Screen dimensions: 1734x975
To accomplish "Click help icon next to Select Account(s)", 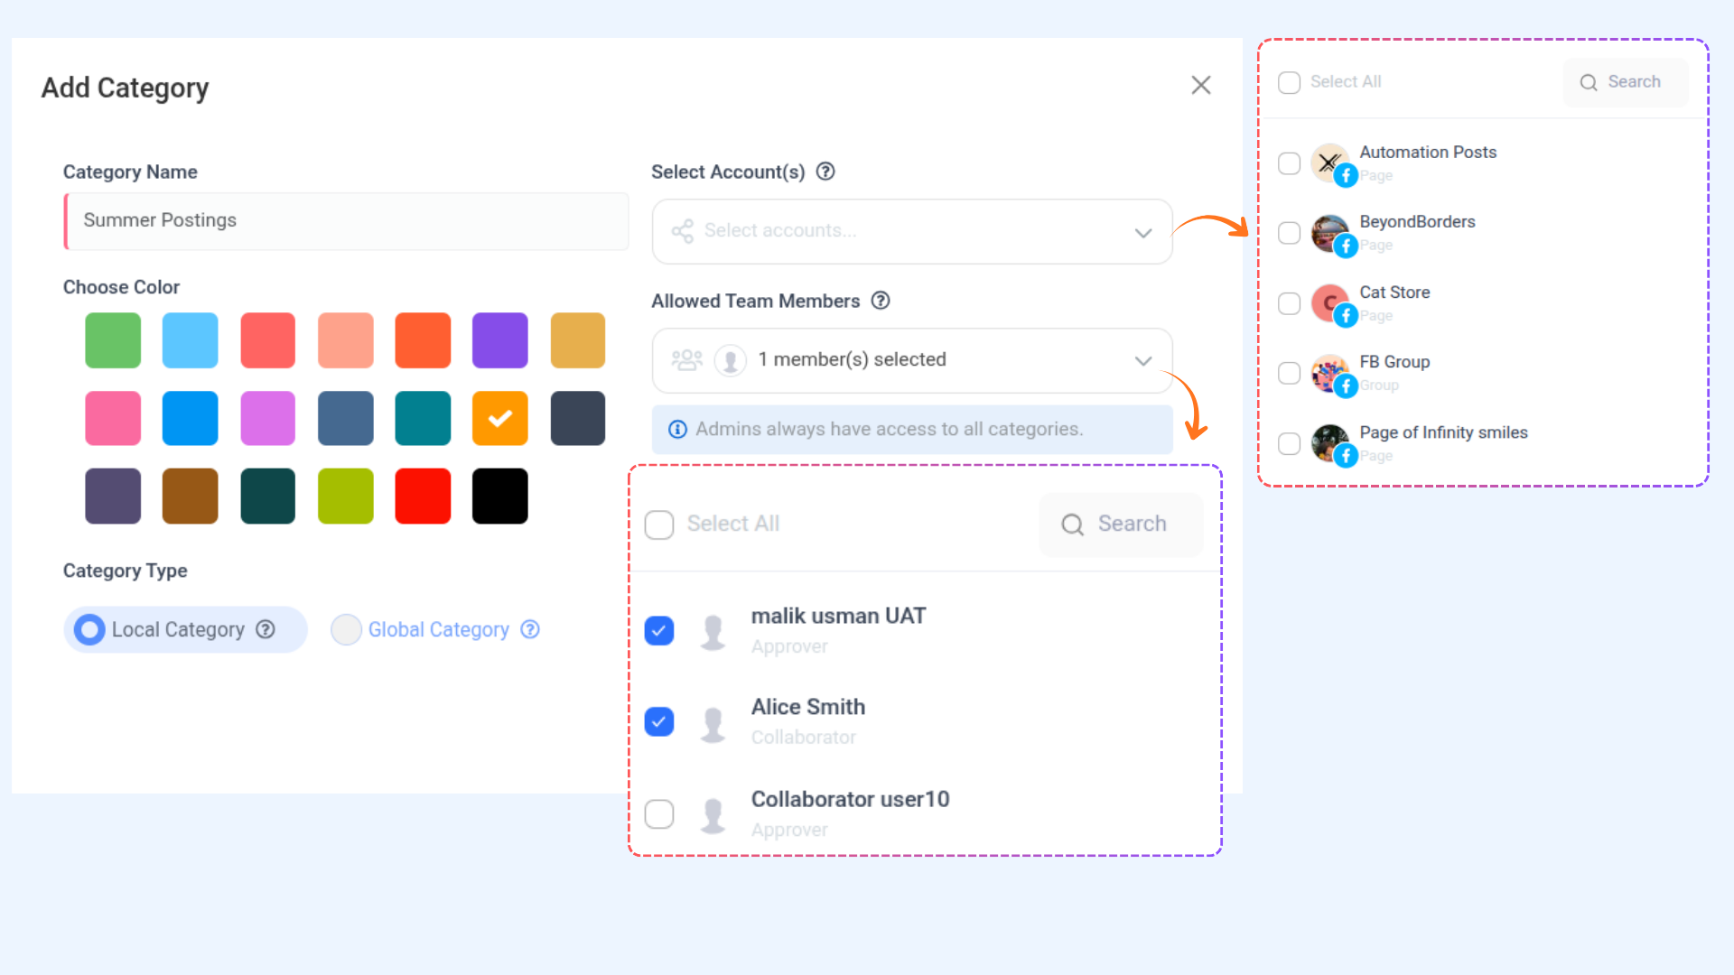I will tap(825, 172).
